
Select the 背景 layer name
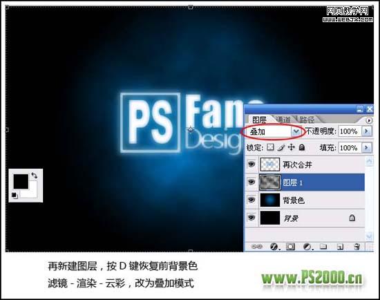[x=291, y=218]
